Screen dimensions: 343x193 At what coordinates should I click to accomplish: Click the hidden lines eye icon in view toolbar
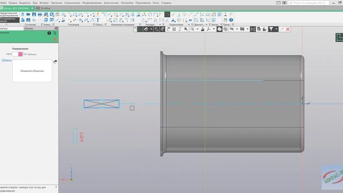tap(232, 29)
